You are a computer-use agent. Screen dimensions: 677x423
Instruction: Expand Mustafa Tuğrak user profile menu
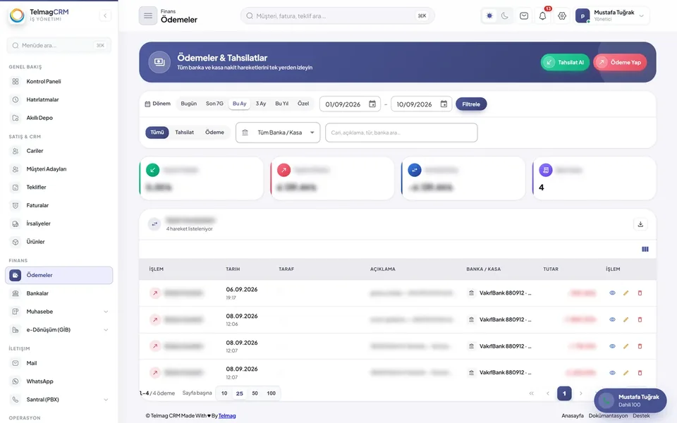pos(611,16)
